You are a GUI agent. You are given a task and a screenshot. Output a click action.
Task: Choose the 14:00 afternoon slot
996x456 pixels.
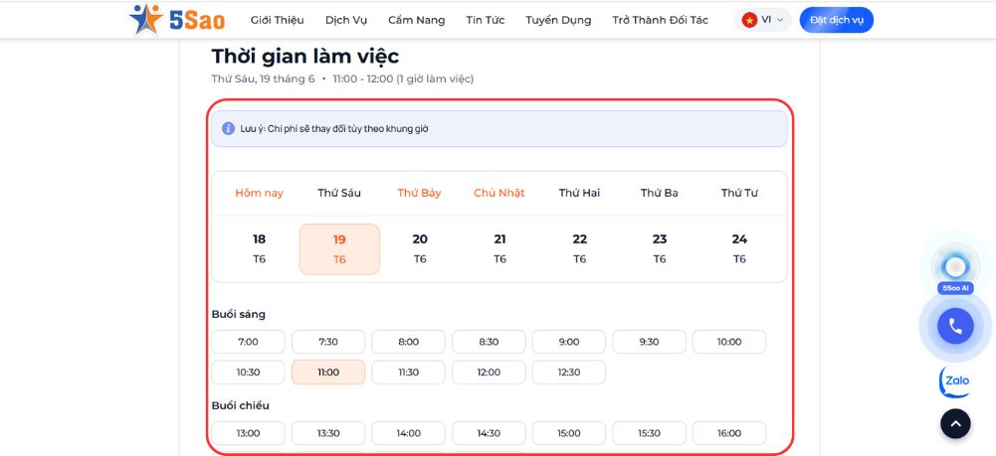[x=408, y=433]
